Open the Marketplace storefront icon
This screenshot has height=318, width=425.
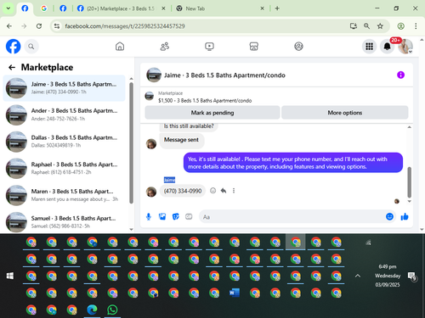coord(254,47)
